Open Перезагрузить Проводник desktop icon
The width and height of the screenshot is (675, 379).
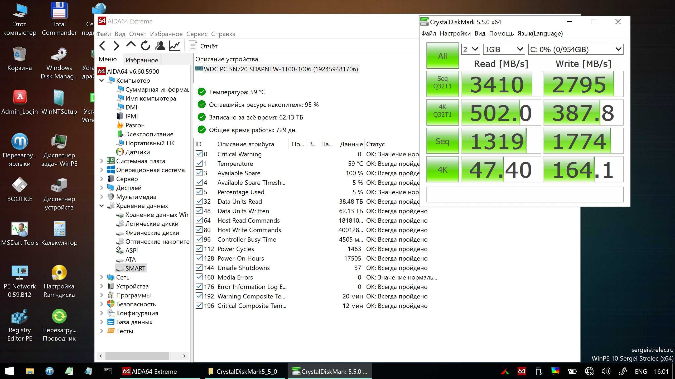tap(59, 325)
